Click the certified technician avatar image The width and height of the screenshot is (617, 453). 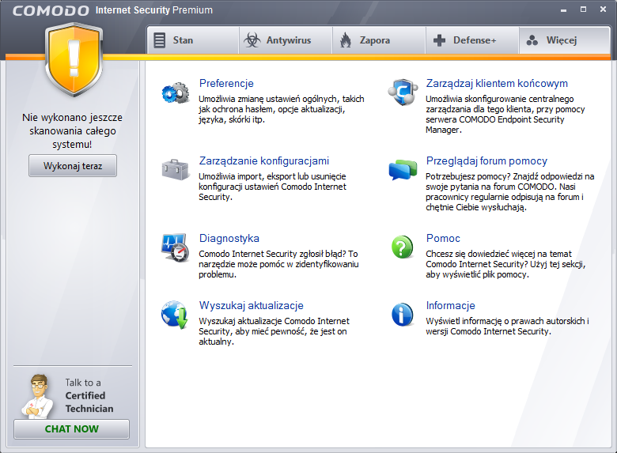(38, 396)
